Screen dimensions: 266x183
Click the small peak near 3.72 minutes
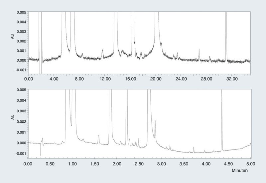(194, 150)
